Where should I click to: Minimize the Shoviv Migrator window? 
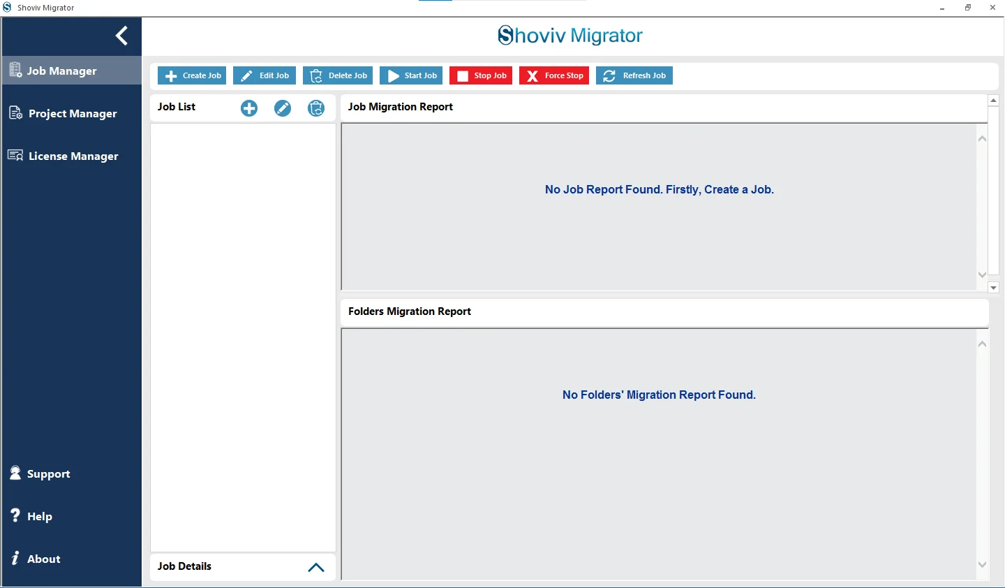tap(942, 8)
